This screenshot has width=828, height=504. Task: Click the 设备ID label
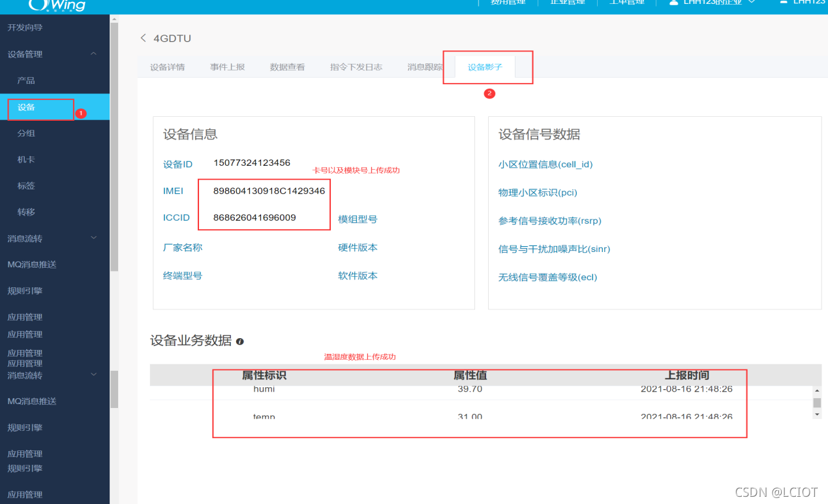click(x=177, y=165)
